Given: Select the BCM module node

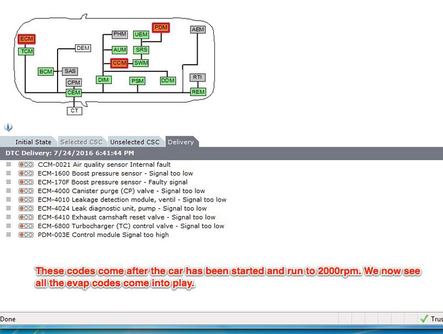Looking at the screenshot, I should pos(45,71).
